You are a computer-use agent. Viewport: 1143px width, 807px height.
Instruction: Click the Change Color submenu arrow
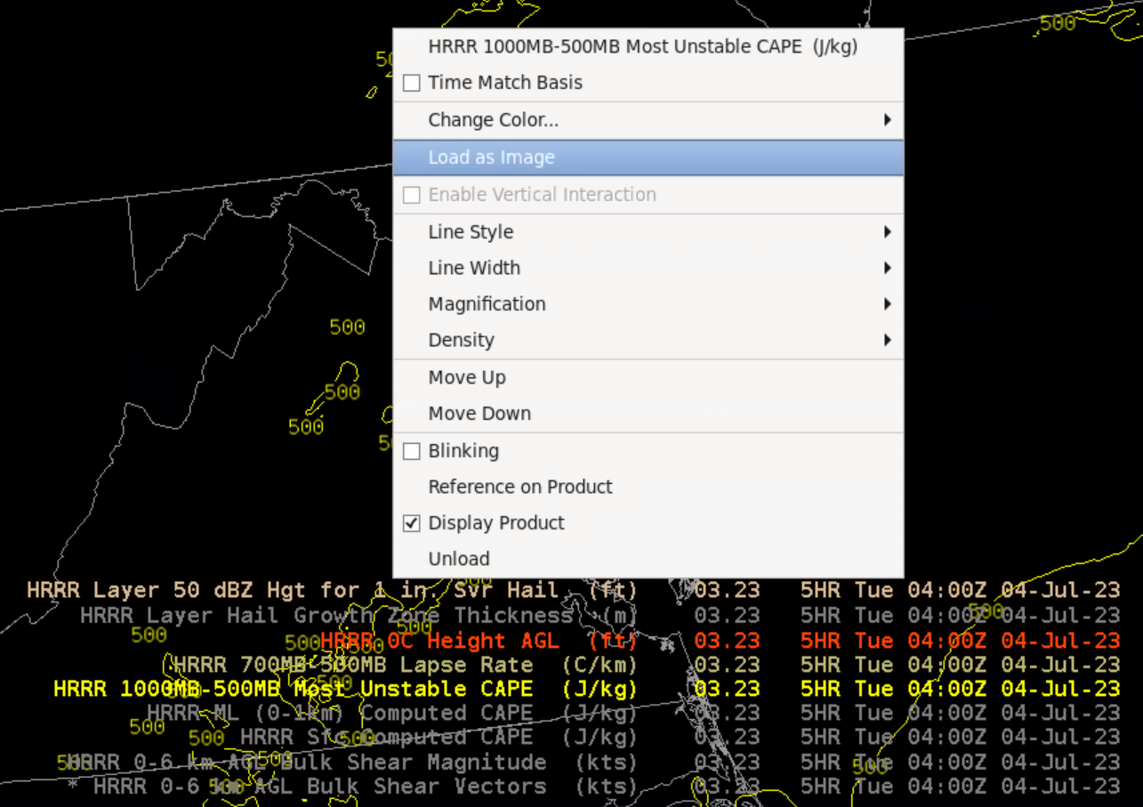pyautogui.click(x=888, y=120)
